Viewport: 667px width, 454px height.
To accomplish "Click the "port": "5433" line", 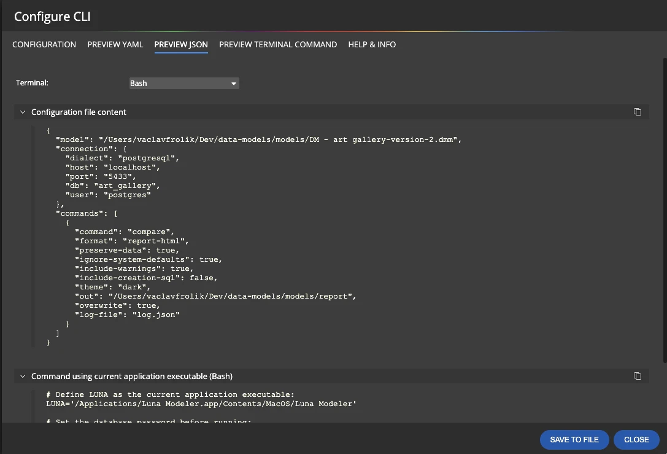I will (101, 176).
